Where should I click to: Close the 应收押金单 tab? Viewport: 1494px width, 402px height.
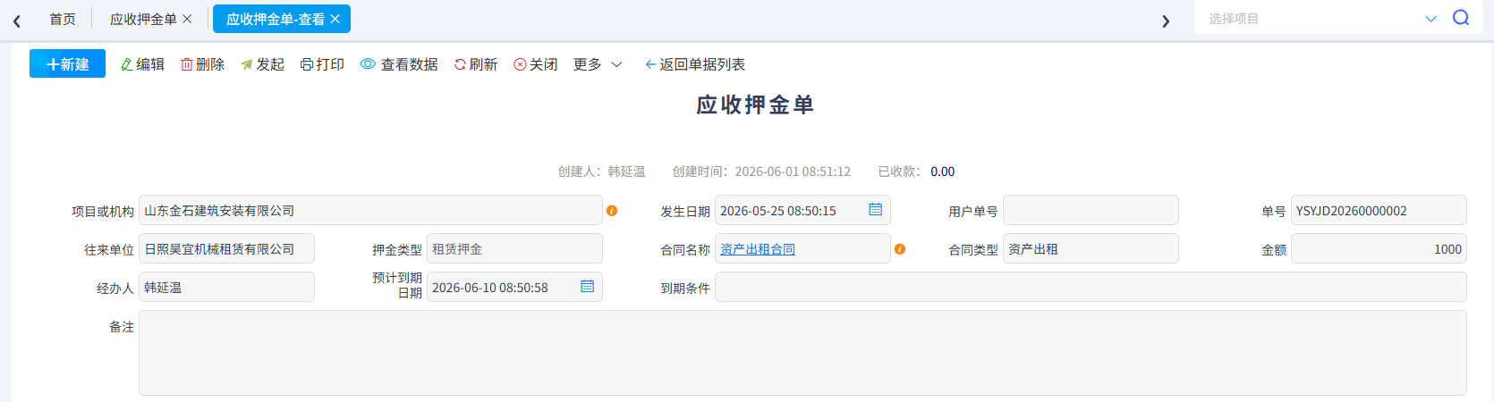tap(187, 19)
